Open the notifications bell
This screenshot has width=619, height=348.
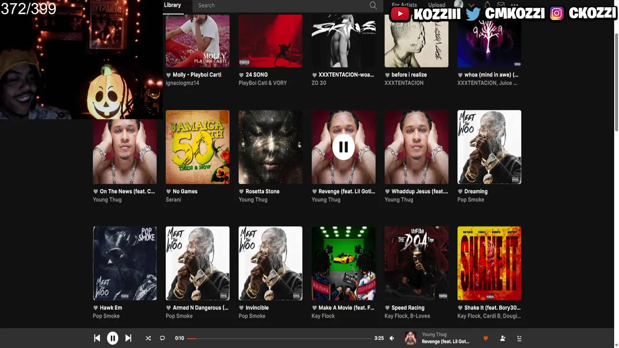487,5
